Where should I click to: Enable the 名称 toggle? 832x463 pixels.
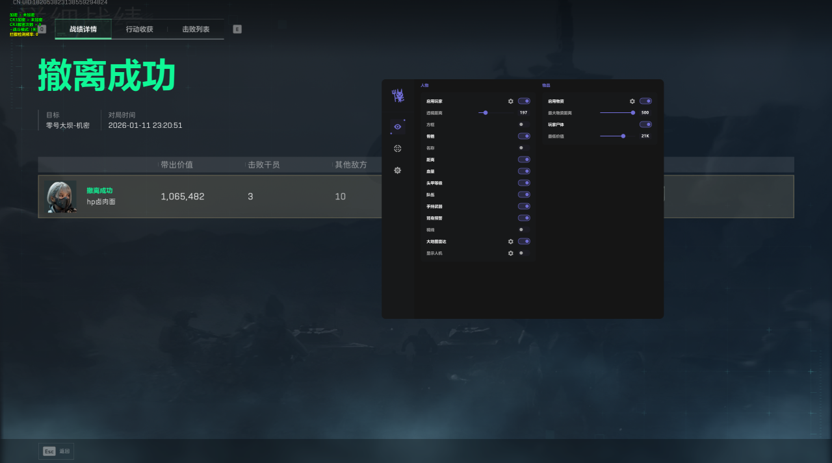(523, 148)
